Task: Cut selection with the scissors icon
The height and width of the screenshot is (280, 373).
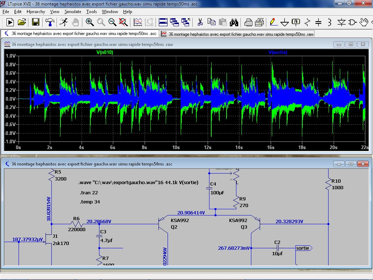Action: point(200,23)
